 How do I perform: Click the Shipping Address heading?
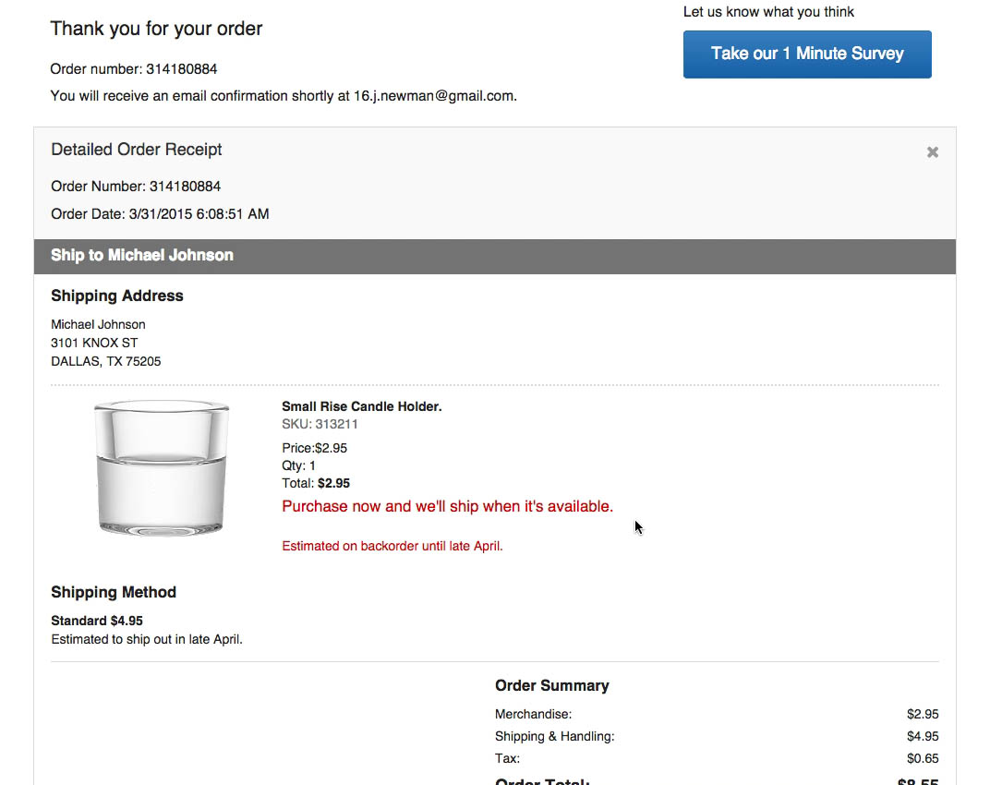point(117,296)
